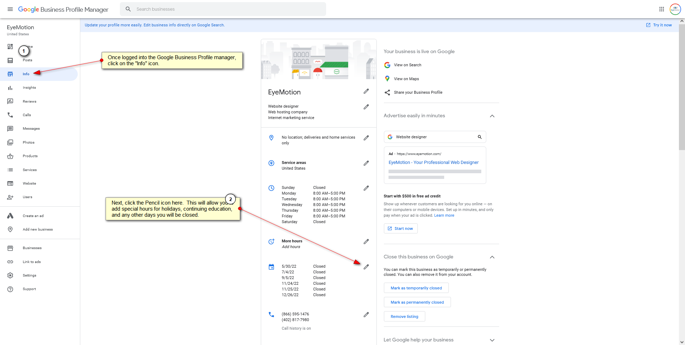
Task: Edit regular business hours pencil
Action: [366, 188]
